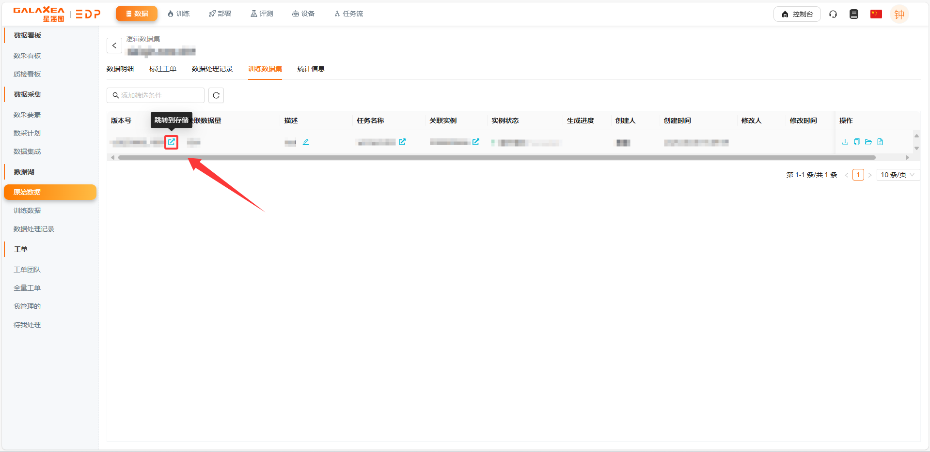Click the table's horizontal scrollbar thumb

[x=496, y=157]
